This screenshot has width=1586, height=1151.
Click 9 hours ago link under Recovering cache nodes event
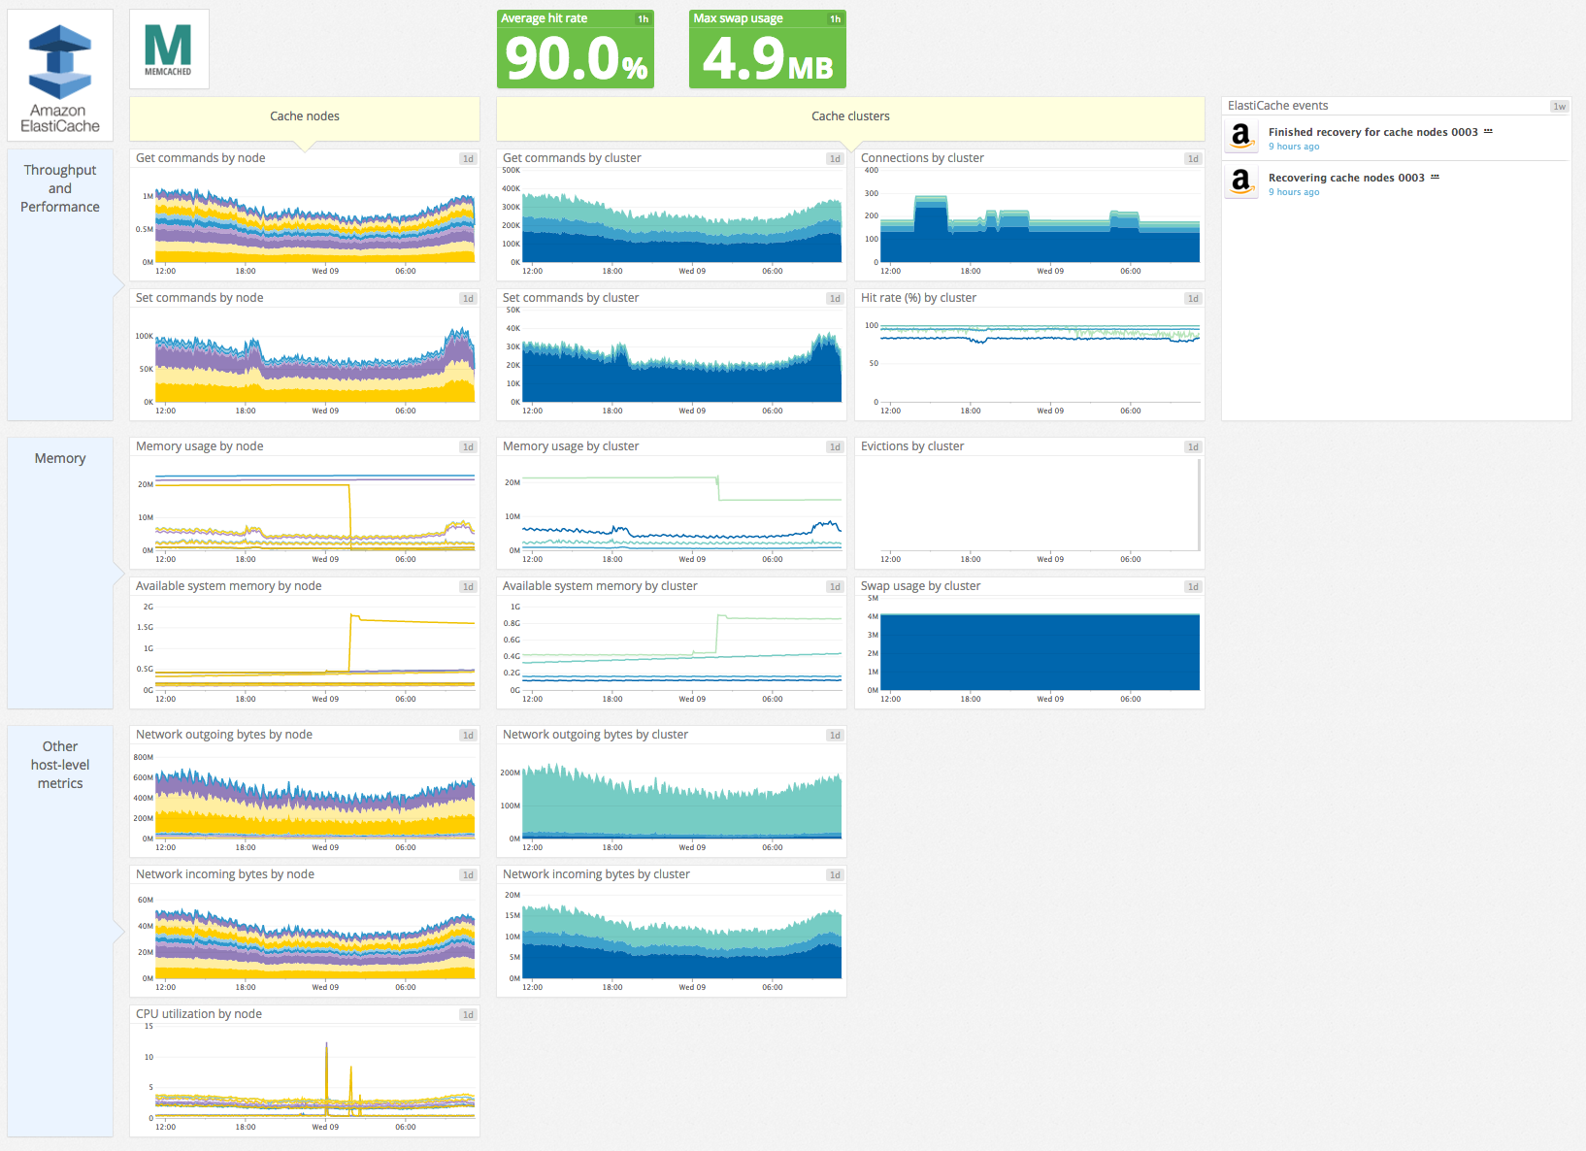pos(1293,191)
